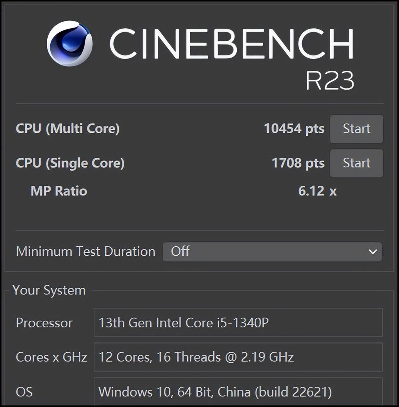Click the Cores x GHz value field

[x=238, y=357]
